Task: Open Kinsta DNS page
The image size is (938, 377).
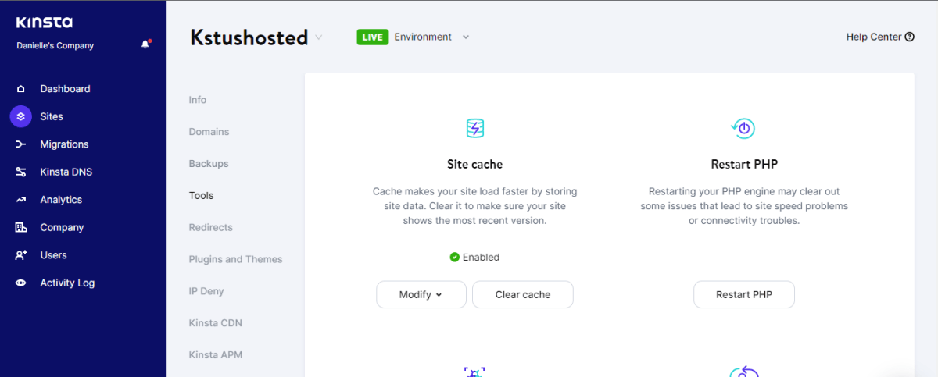Action: point(66,172)
